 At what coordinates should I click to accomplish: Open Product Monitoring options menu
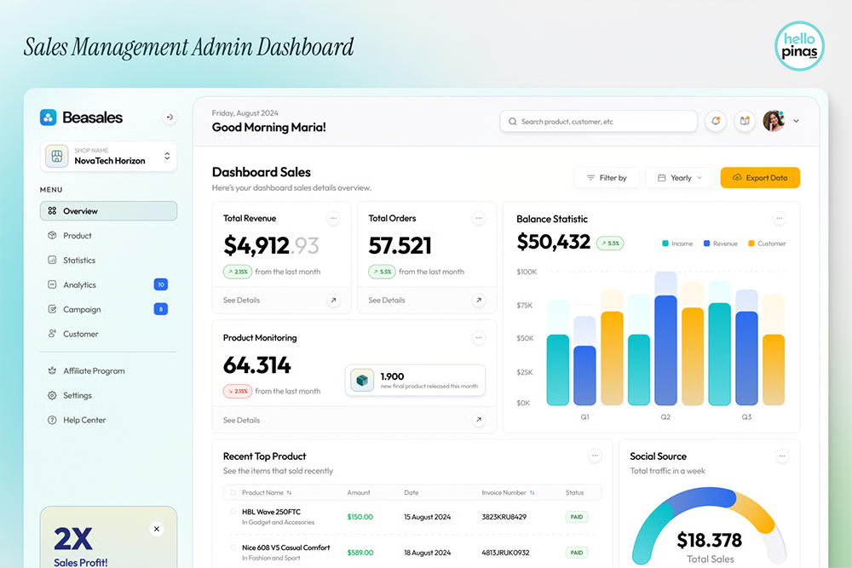[479, 338]
